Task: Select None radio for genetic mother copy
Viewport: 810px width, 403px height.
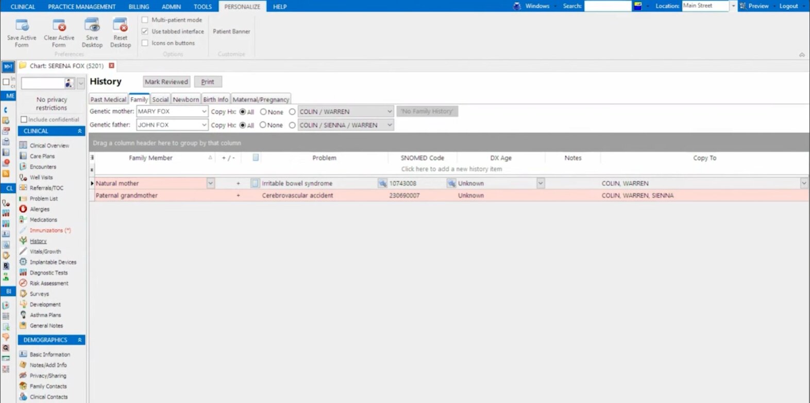Action: (x=263, y=112)
